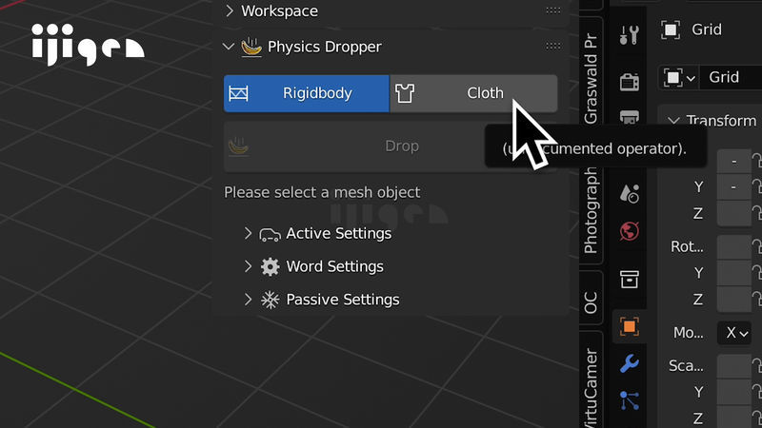Image resolution: width=762 pixels, height=428 pixels.
Task: Click the Grid object icon at top
Action: pyautogui.click(x=671, y=30)
